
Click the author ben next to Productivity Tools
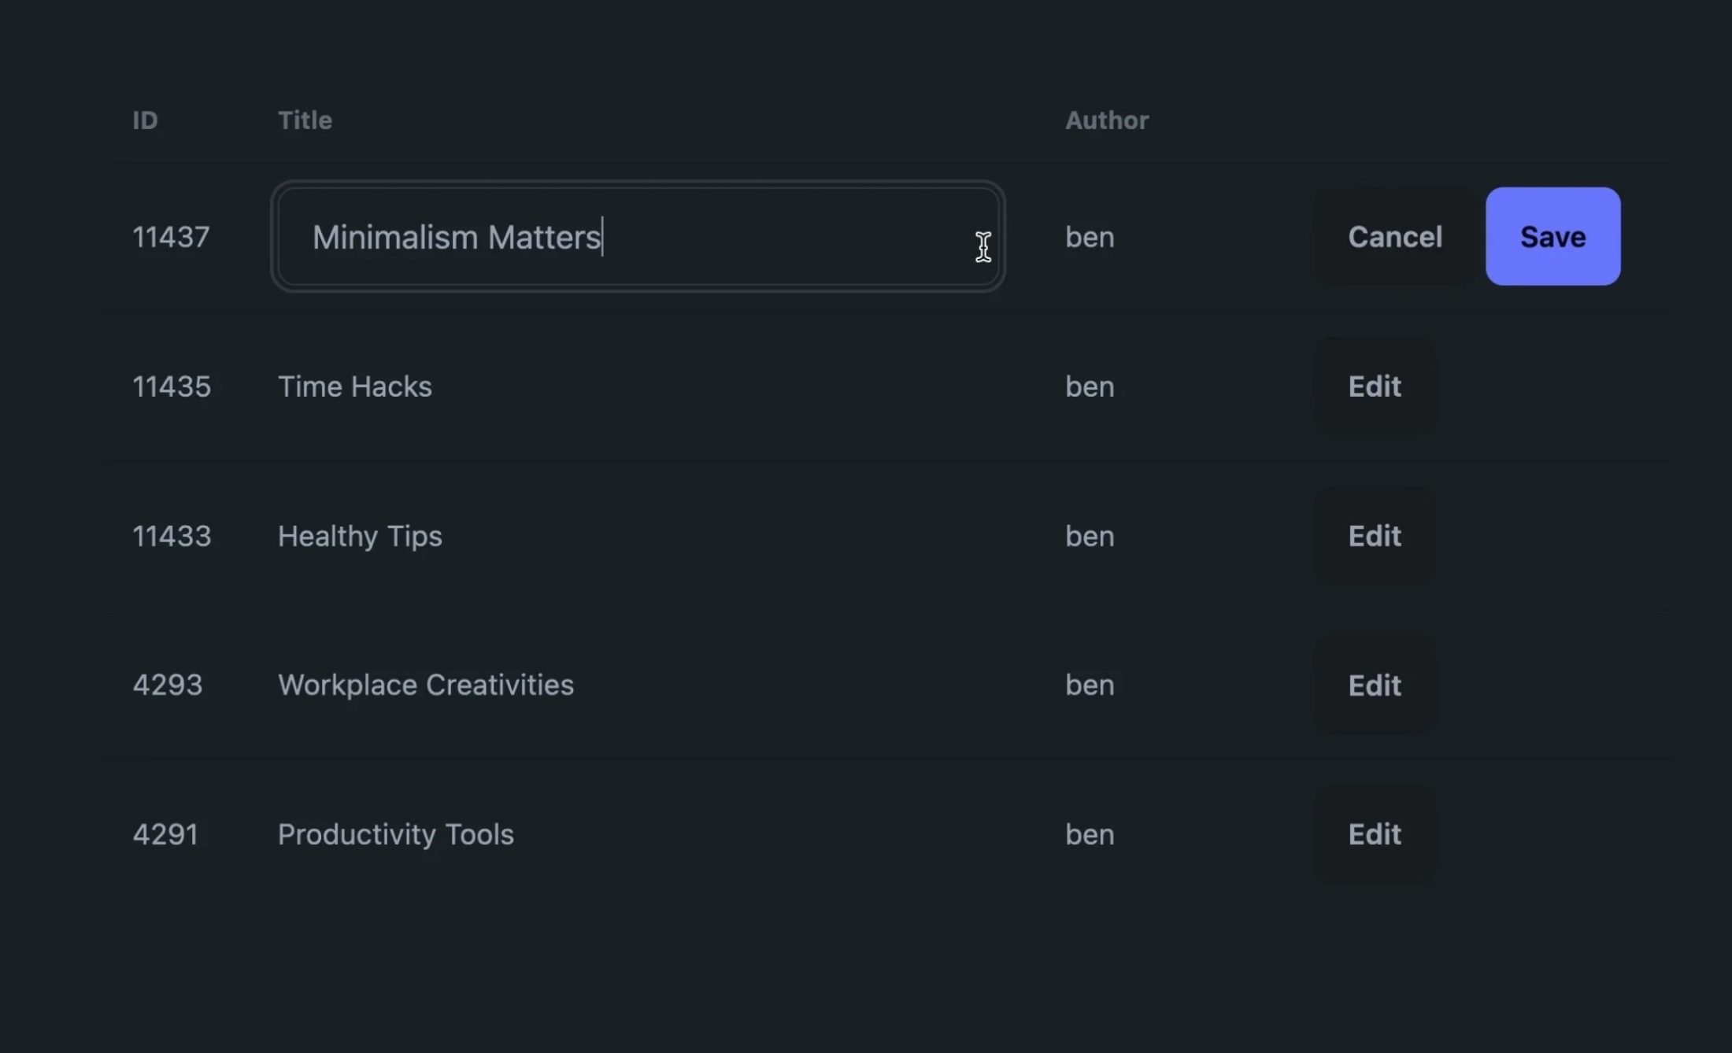click(1090, 834)
